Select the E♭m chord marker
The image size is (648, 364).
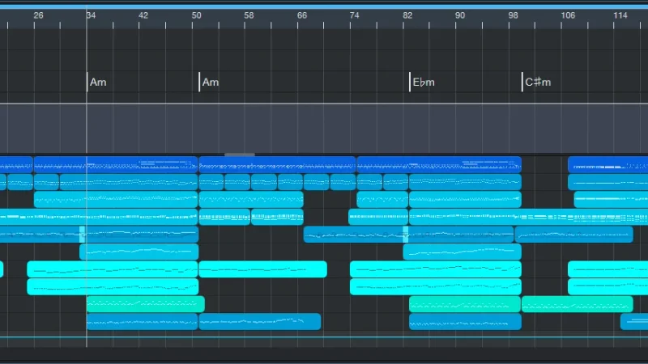(422, 83)
